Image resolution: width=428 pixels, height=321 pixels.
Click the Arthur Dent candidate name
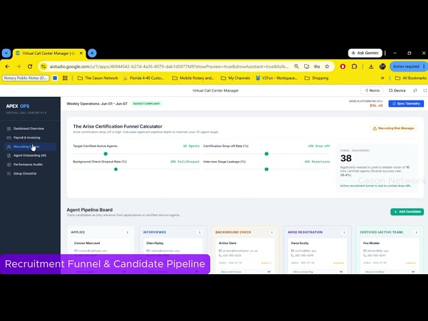[227, 243]
